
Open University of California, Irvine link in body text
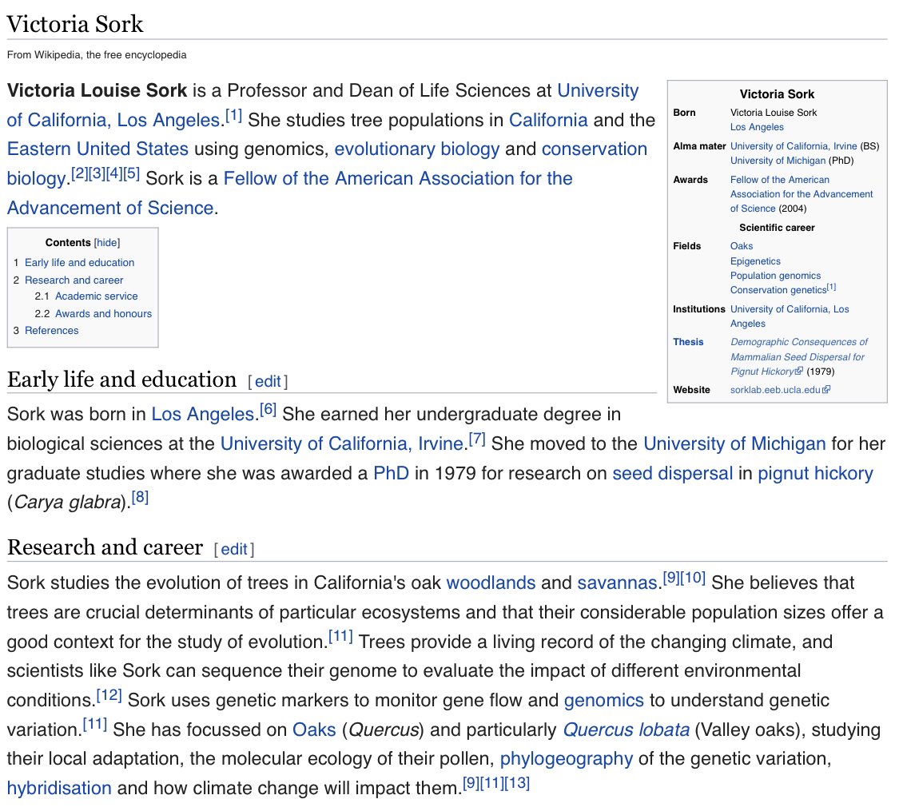(342, 443)
